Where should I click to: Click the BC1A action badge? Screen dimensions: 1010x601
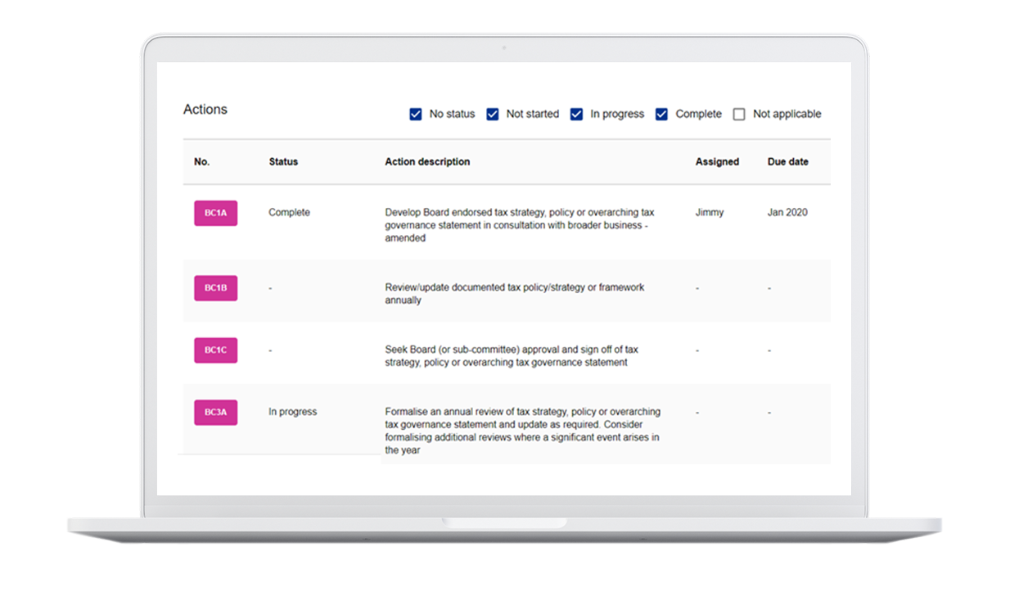coord(215,213)
